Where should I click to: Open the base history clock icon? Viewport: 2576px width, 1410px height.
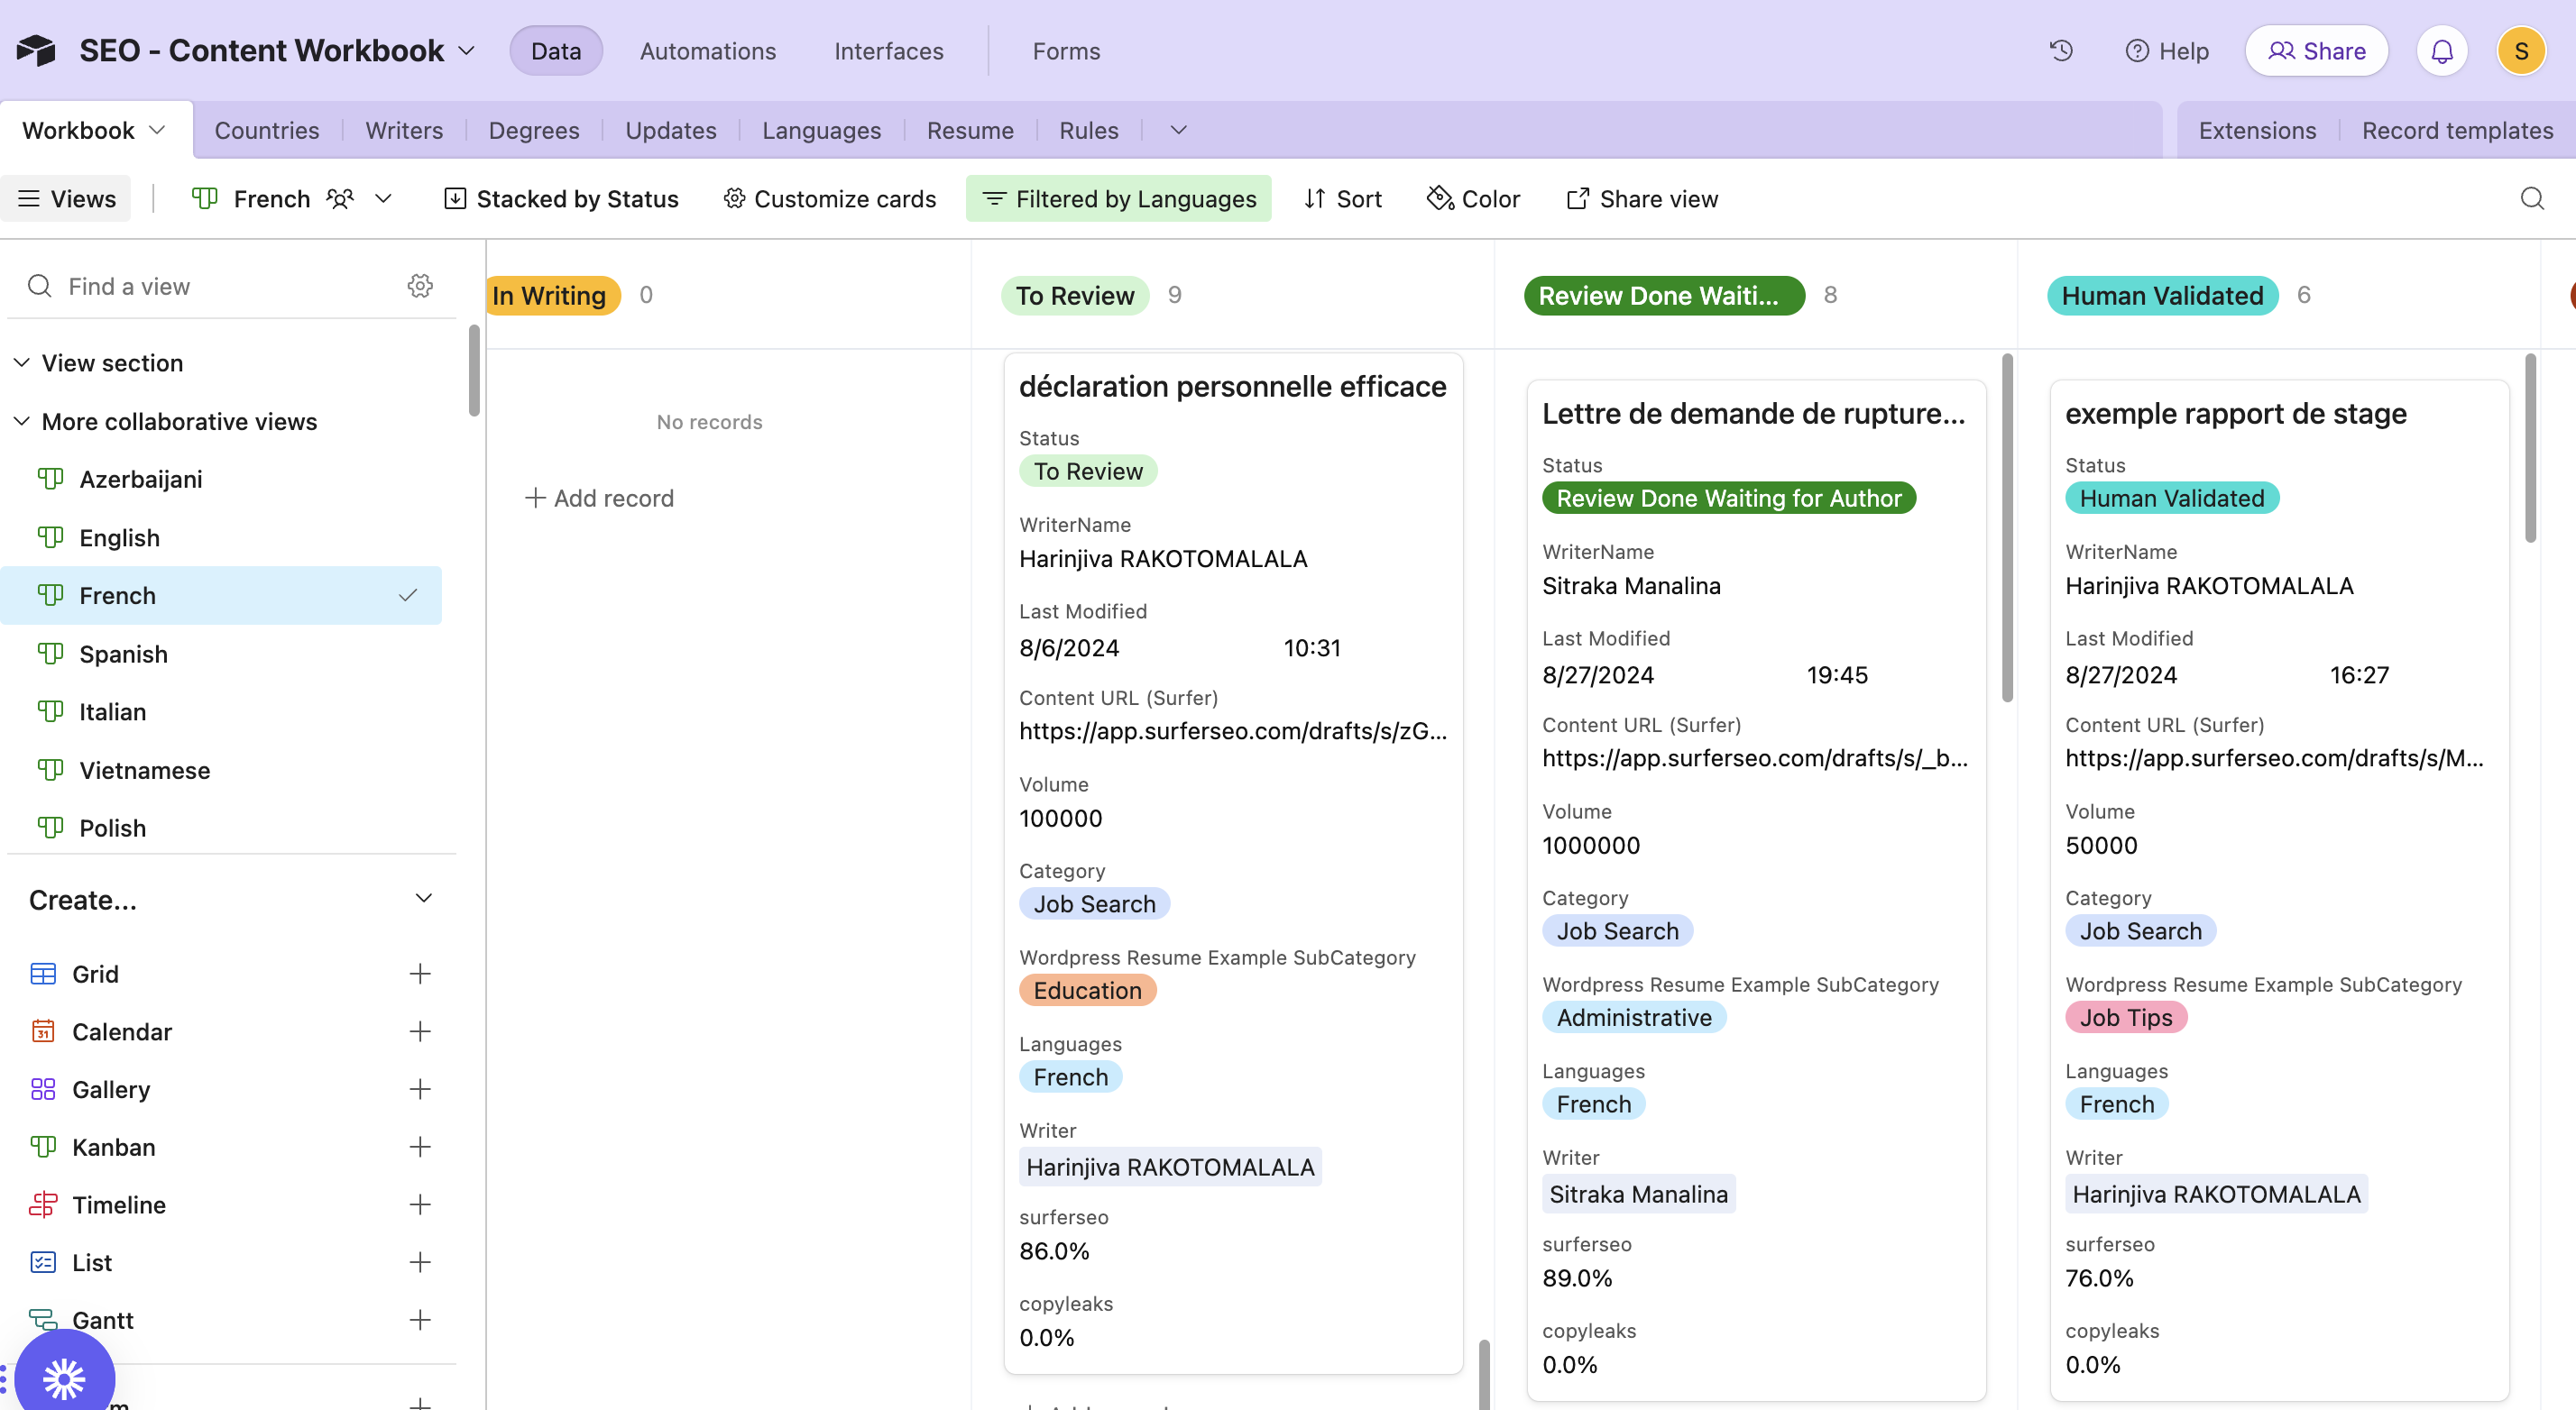(x=2062, y=50)
